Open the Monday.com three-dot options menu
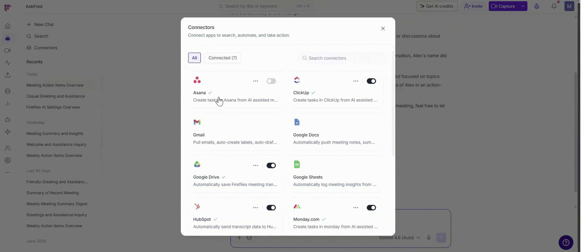 tap(356, 208)
